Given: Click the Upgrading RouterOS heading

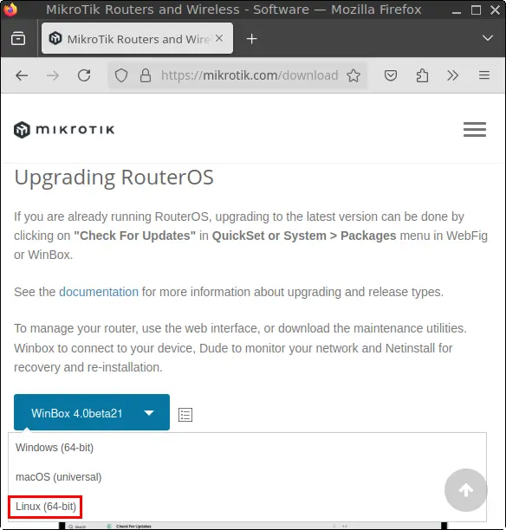Looking at the screenshot, I should (x=114, y=178).
